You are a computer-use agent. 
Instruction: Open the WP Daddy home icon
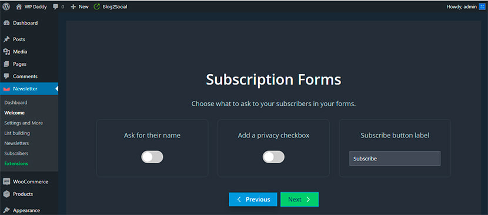[x=19, y=6]
